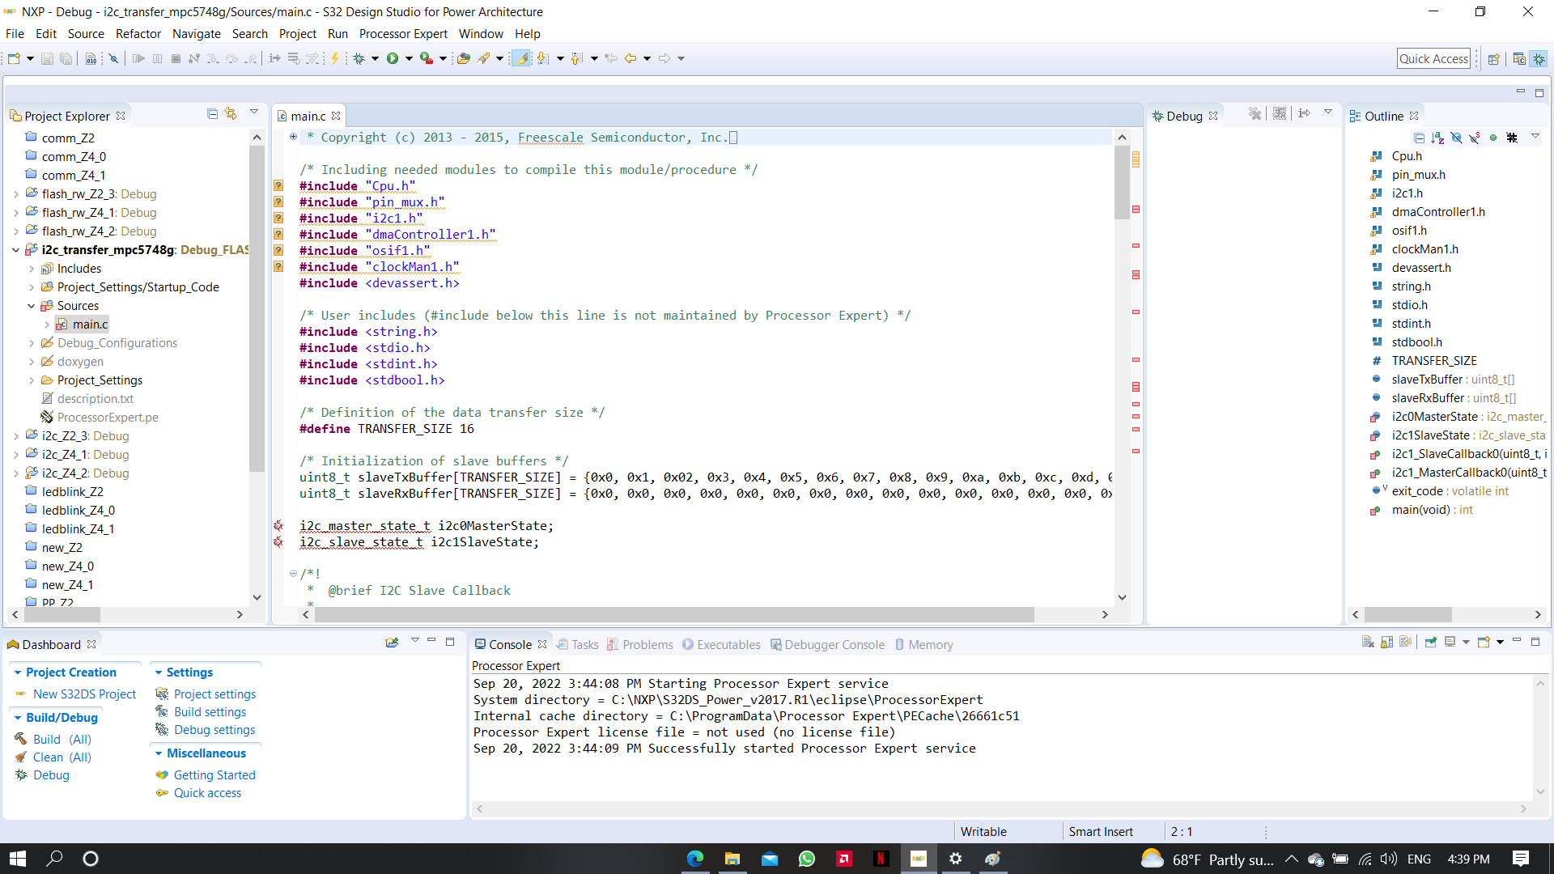The width and height of the screenshot is (1554, 874).
Task: Select the main.c file in Project Explorer
Action: coord(89,324)
